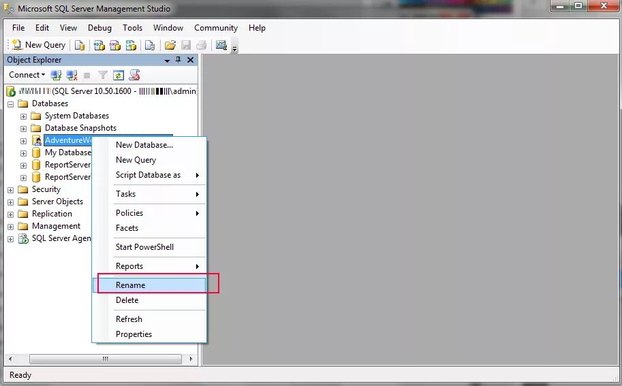Open the View menu
622x386 pixels.
[68, 28]
